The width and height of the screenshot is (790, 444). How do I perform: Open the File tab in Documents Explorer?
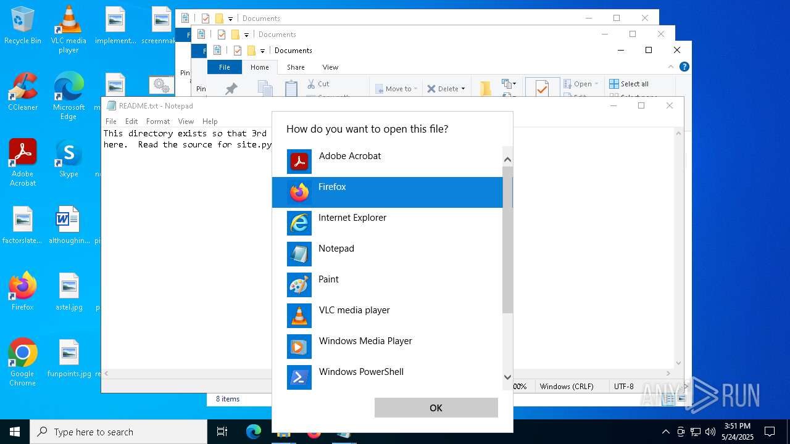pos(225,67)
